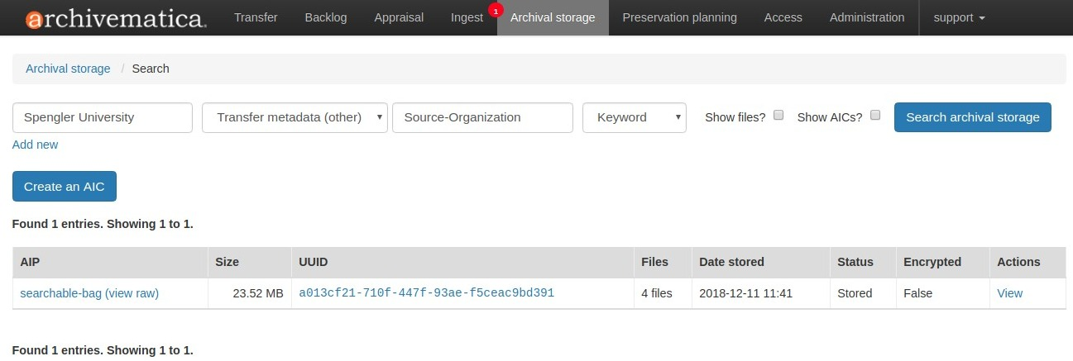This screenshot has width=1073, height=361.
Task: Click the red Ingest notification badge
Action: 496,11
